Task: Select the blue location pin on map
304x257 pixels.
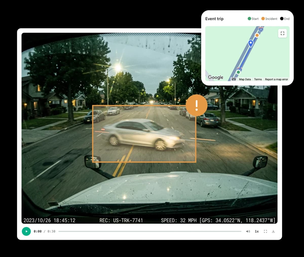Action: click(x=251, y=44)
